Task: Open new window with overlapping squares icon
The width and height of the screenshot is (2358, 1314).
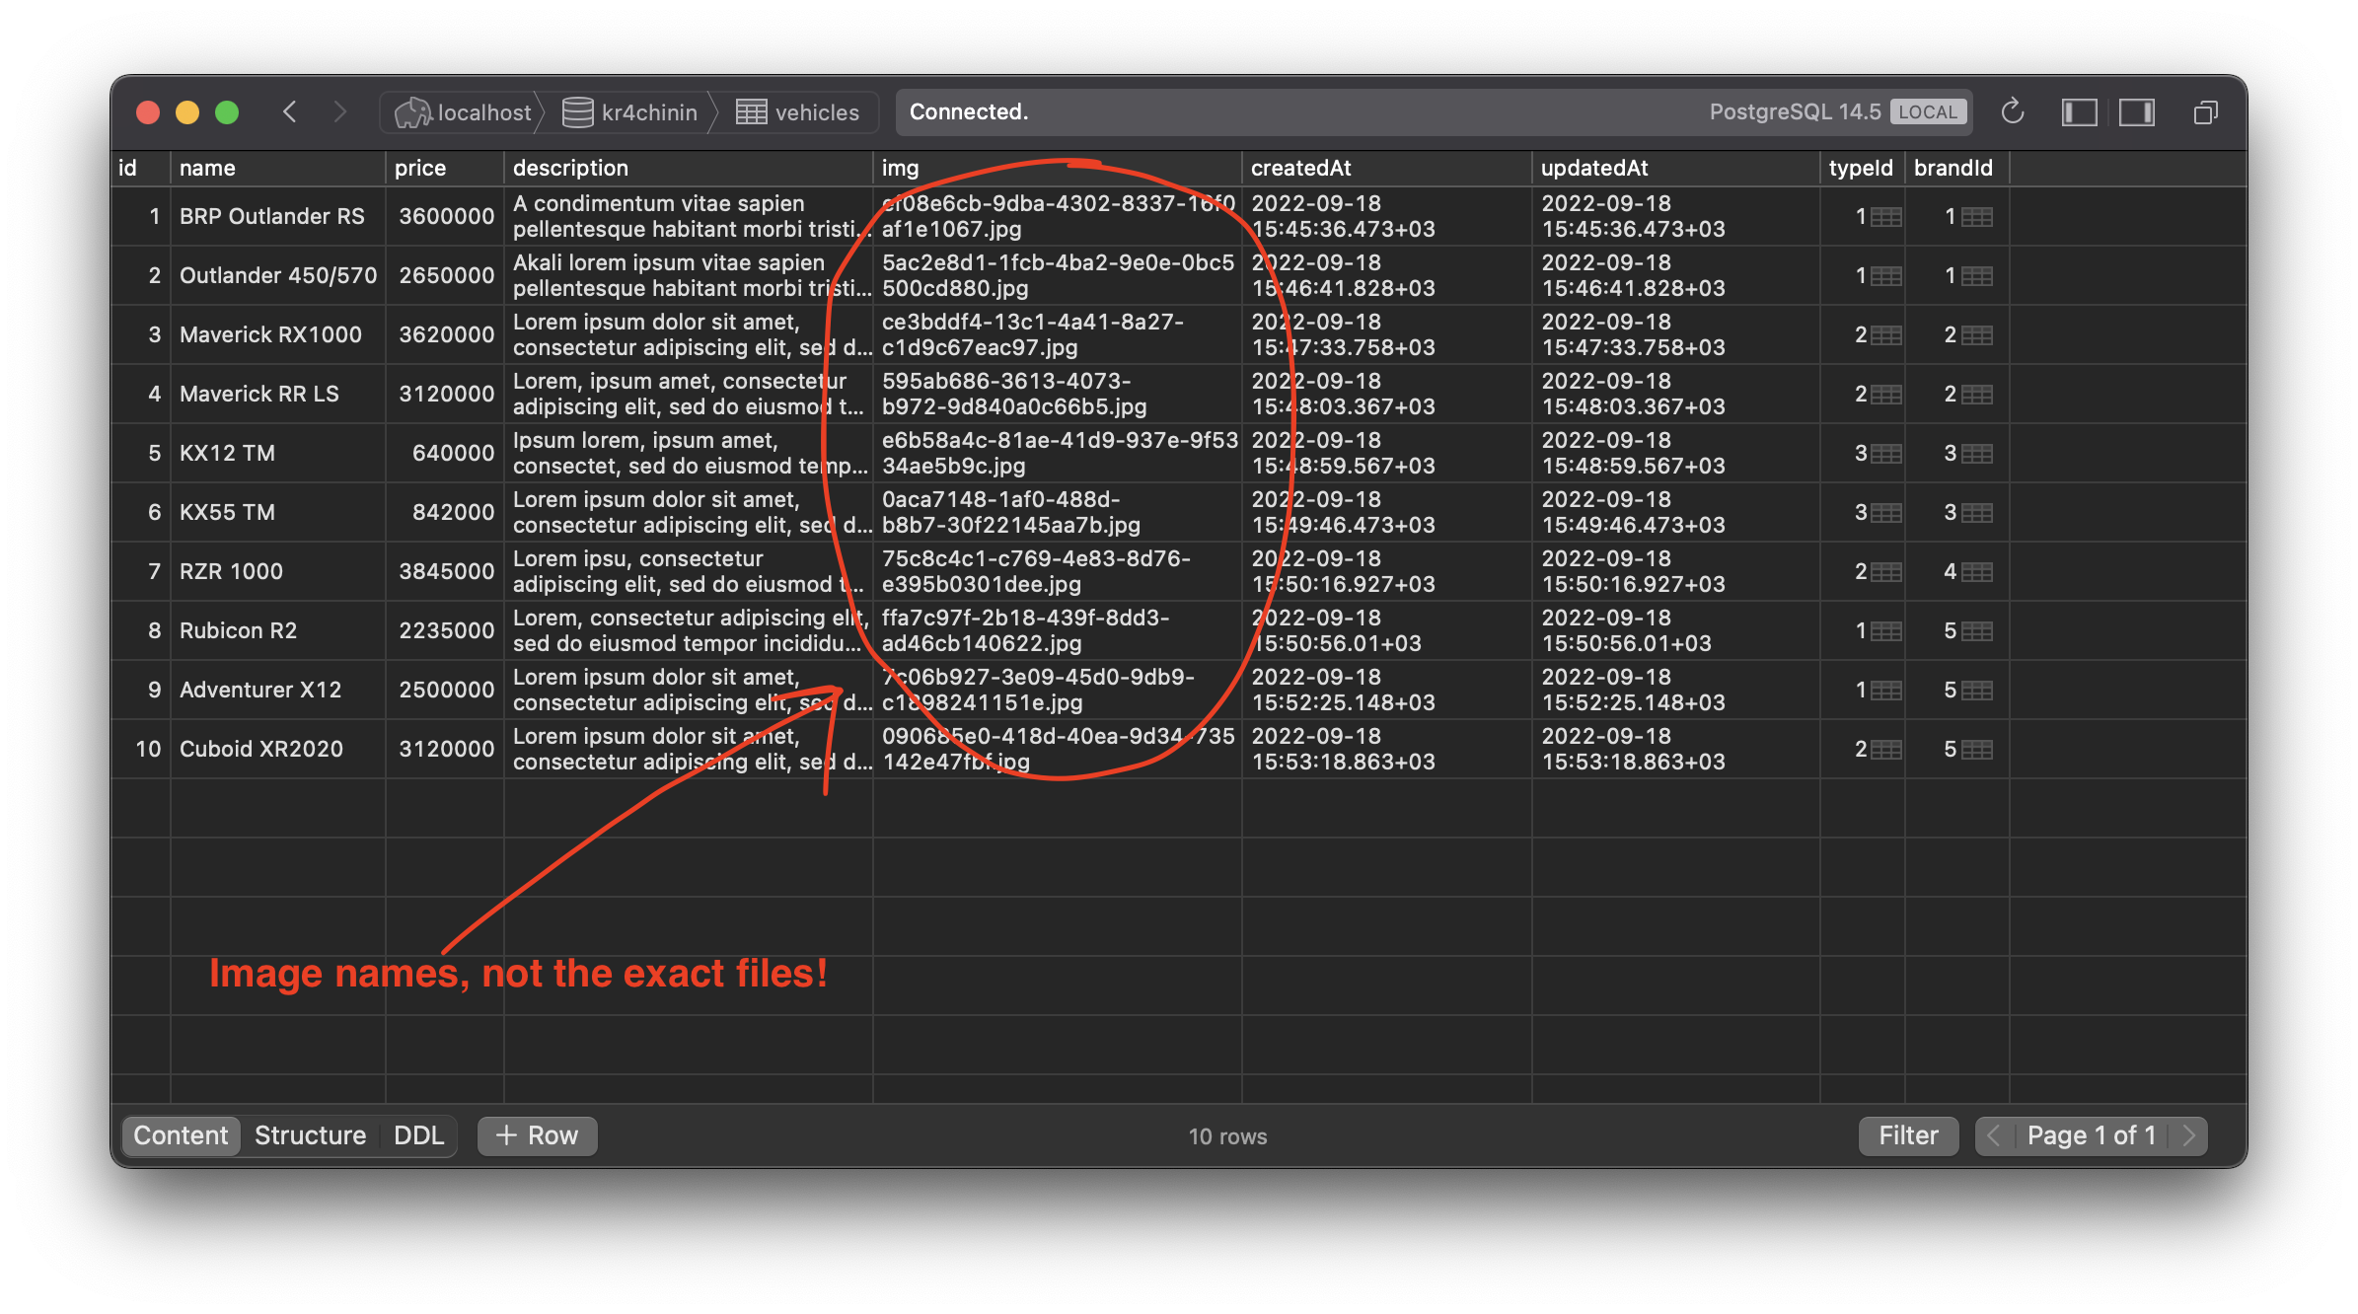Action: [x=2205, y=112]
